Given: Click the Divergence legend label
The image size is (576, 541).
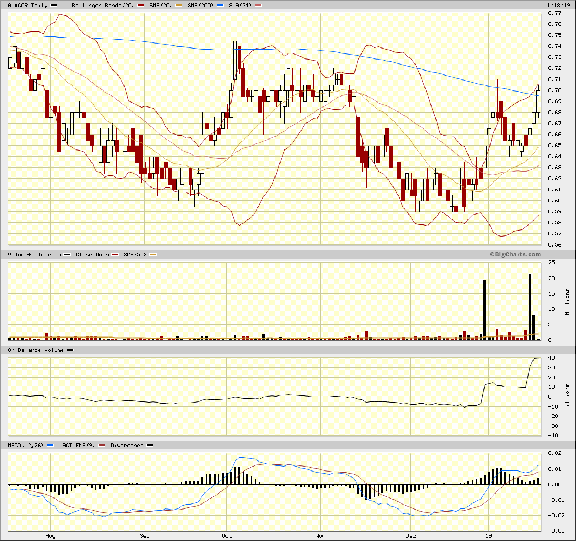Looking at the screenshot, I should [127, 446].
